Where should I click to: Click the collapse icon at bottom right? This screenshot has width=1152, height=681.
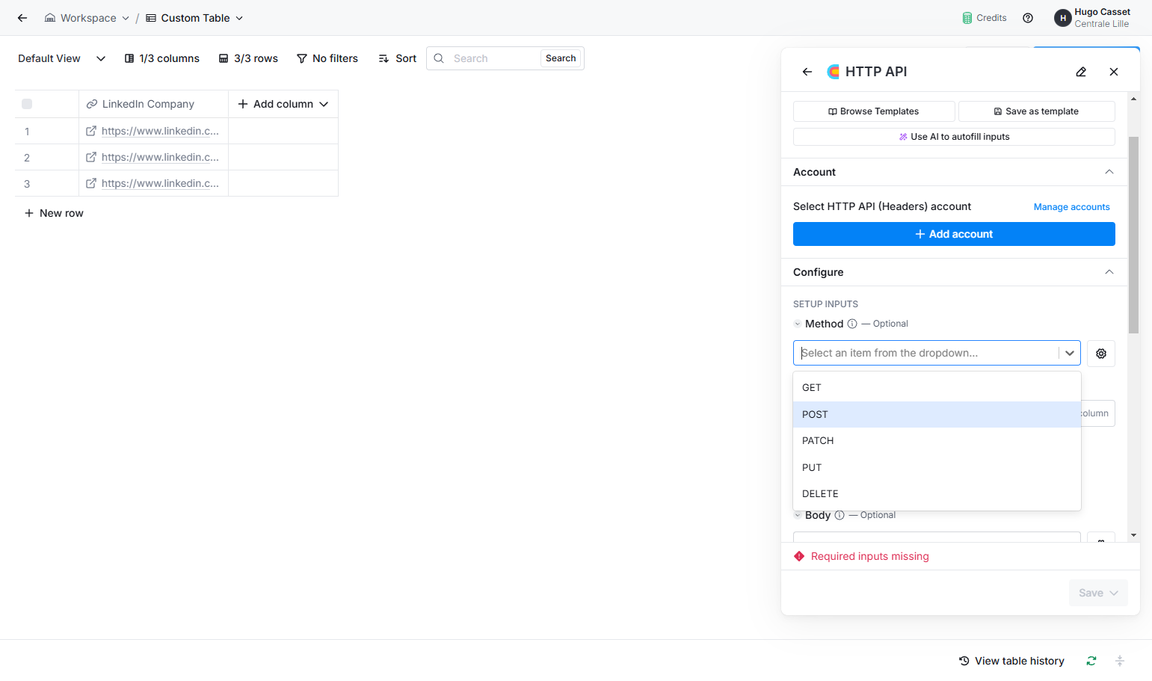(x=1120, y=661)
